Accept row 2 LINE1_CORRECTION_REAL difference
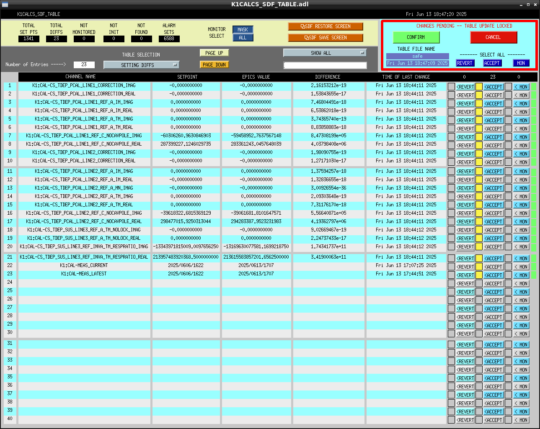The width and height of the screenshot is (540, 429). 493,95
